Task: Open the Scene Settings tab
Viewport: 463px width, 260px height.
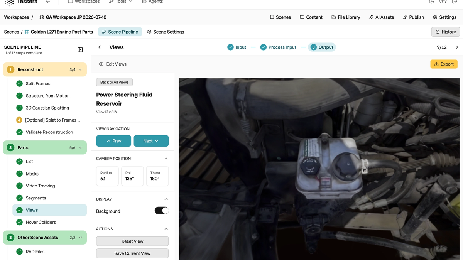Action: click(x=166, y=32)
